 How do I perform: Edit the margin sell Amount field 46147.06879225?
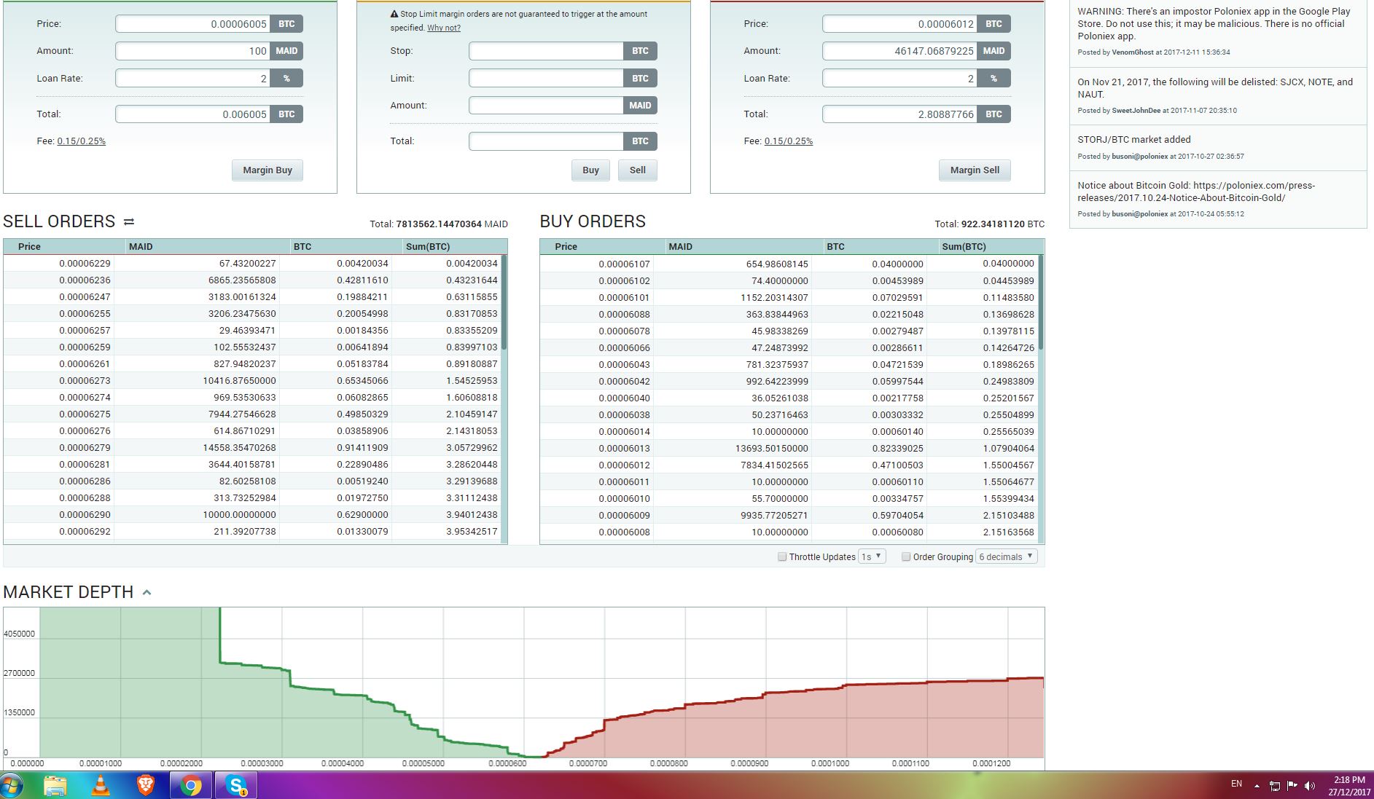tap(899, 51)
